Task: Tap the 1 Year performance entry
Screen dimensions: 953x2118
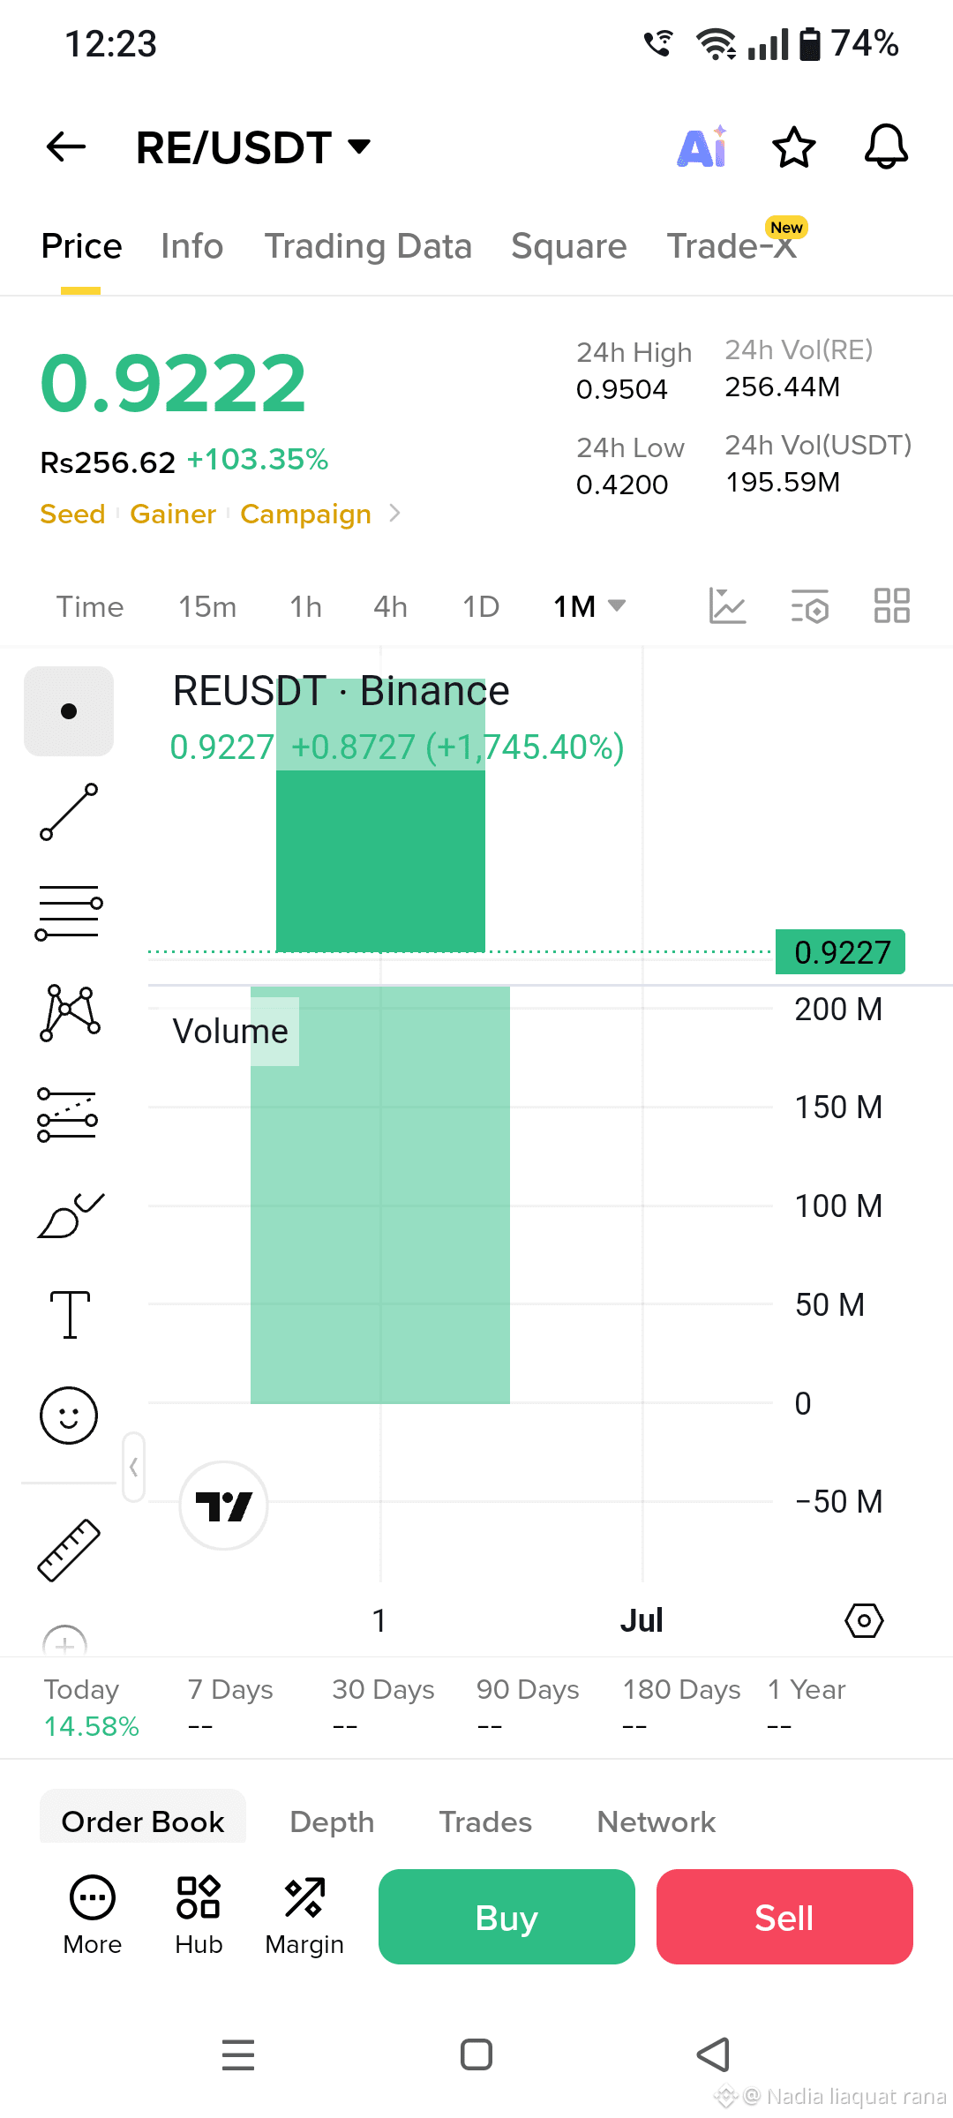Action: tap(807, 1708)
